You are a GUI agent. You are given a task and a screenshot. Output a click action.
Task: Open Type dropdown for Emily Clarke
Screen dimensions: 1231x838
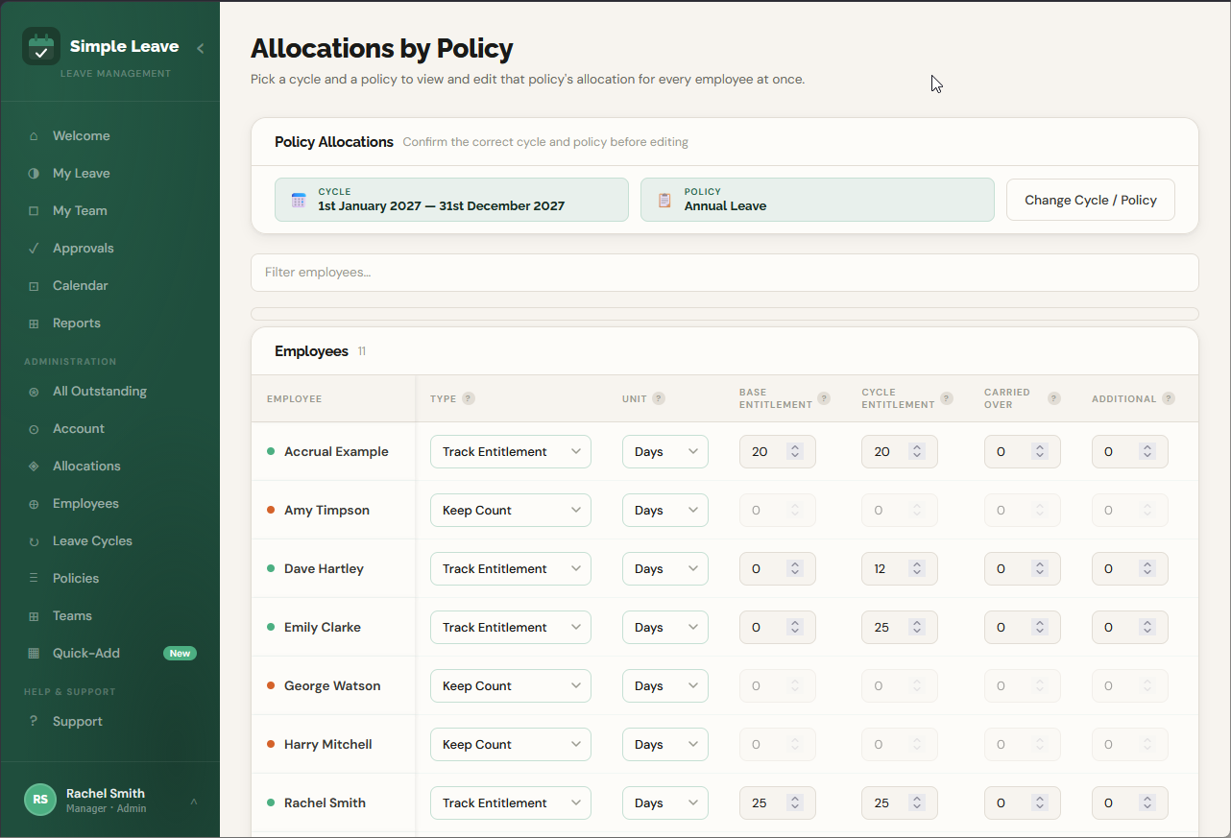511,627
